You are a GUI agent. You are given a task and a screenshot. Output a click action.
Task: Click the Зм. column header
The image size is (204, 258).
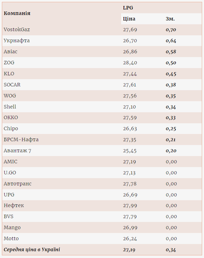(x=170, y=19)
